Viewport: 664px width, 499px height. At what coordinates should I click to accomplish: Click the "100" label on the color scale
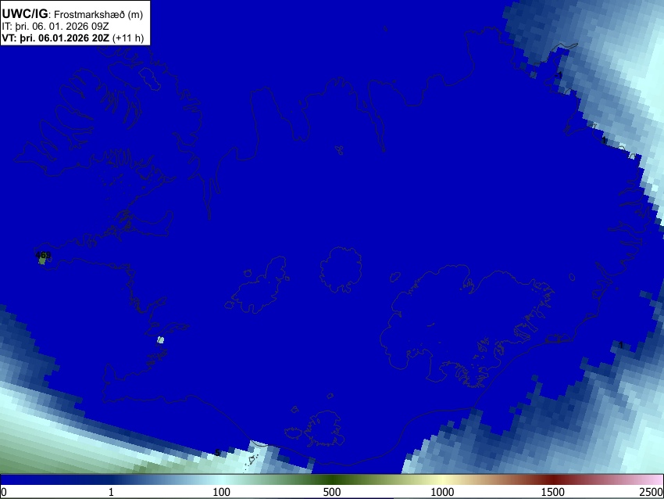pos(221,492)
